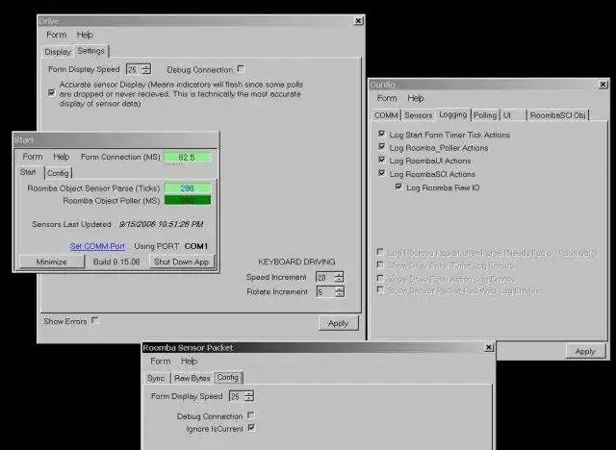Select Start tab in Start window
The width and height of the screenshot is (616, 450).
(x=28, y=172)
